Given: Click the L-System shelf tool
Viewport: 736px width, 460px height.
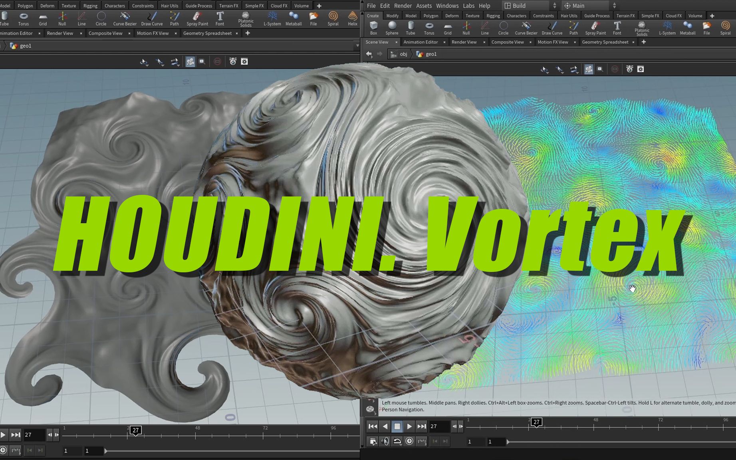Looking at the screenshot, I should coord(667,28).
